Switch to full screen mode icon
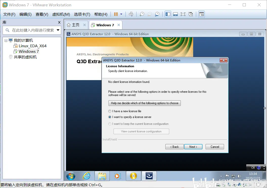The width and height of the screenshot is (267, 188). (x=183, y=14)
